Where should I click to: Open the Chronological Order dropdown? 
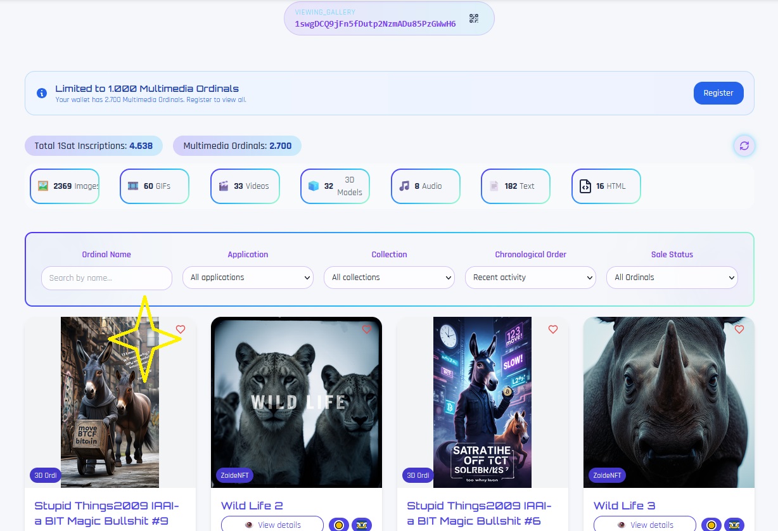(530, 278)
